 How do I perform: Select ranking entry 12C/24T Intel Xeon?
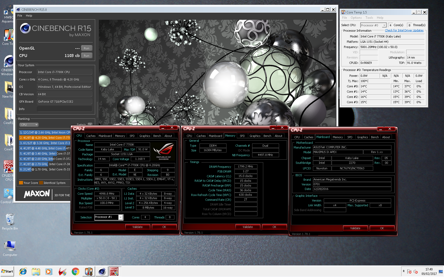pos(44,132)
